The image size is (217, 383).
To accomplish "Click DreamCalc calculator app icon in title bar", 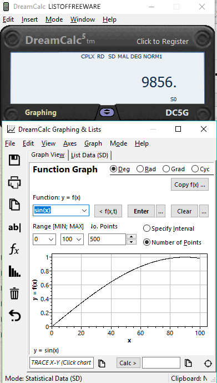I will 6,6.
